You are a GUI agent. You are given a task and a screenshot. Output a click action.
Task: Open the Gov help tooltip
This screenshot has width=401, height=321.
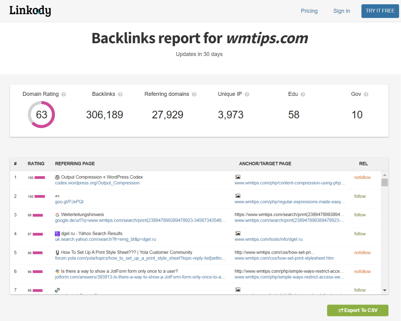[x=366, y=94]
